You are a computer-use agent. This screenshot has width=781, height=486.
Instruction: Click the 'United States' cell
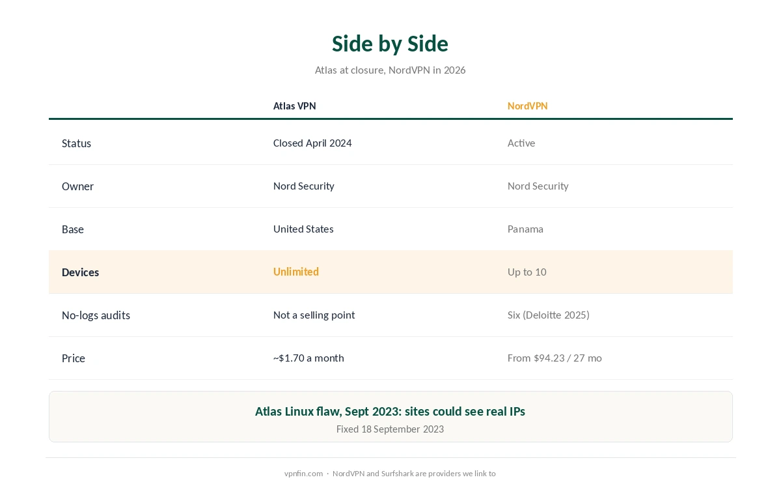[303, 229]
